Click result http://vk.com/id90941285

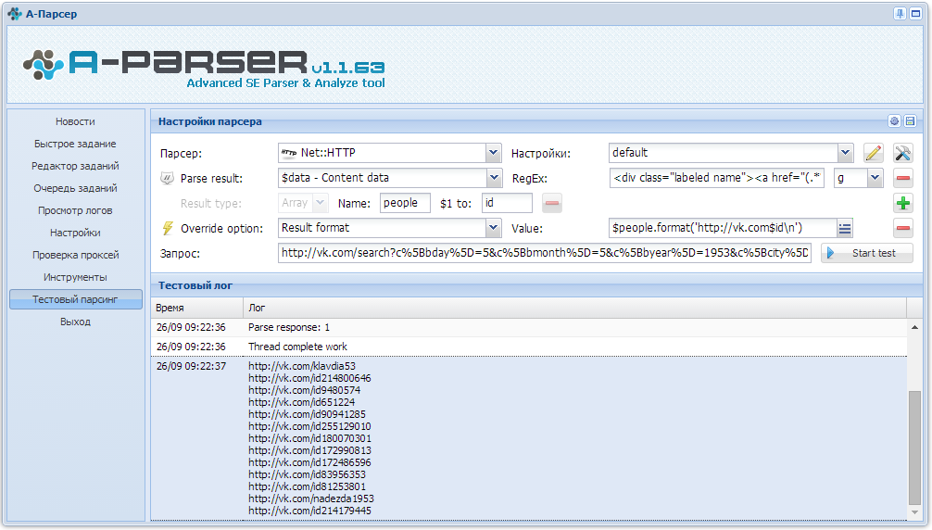click(308, 414)
